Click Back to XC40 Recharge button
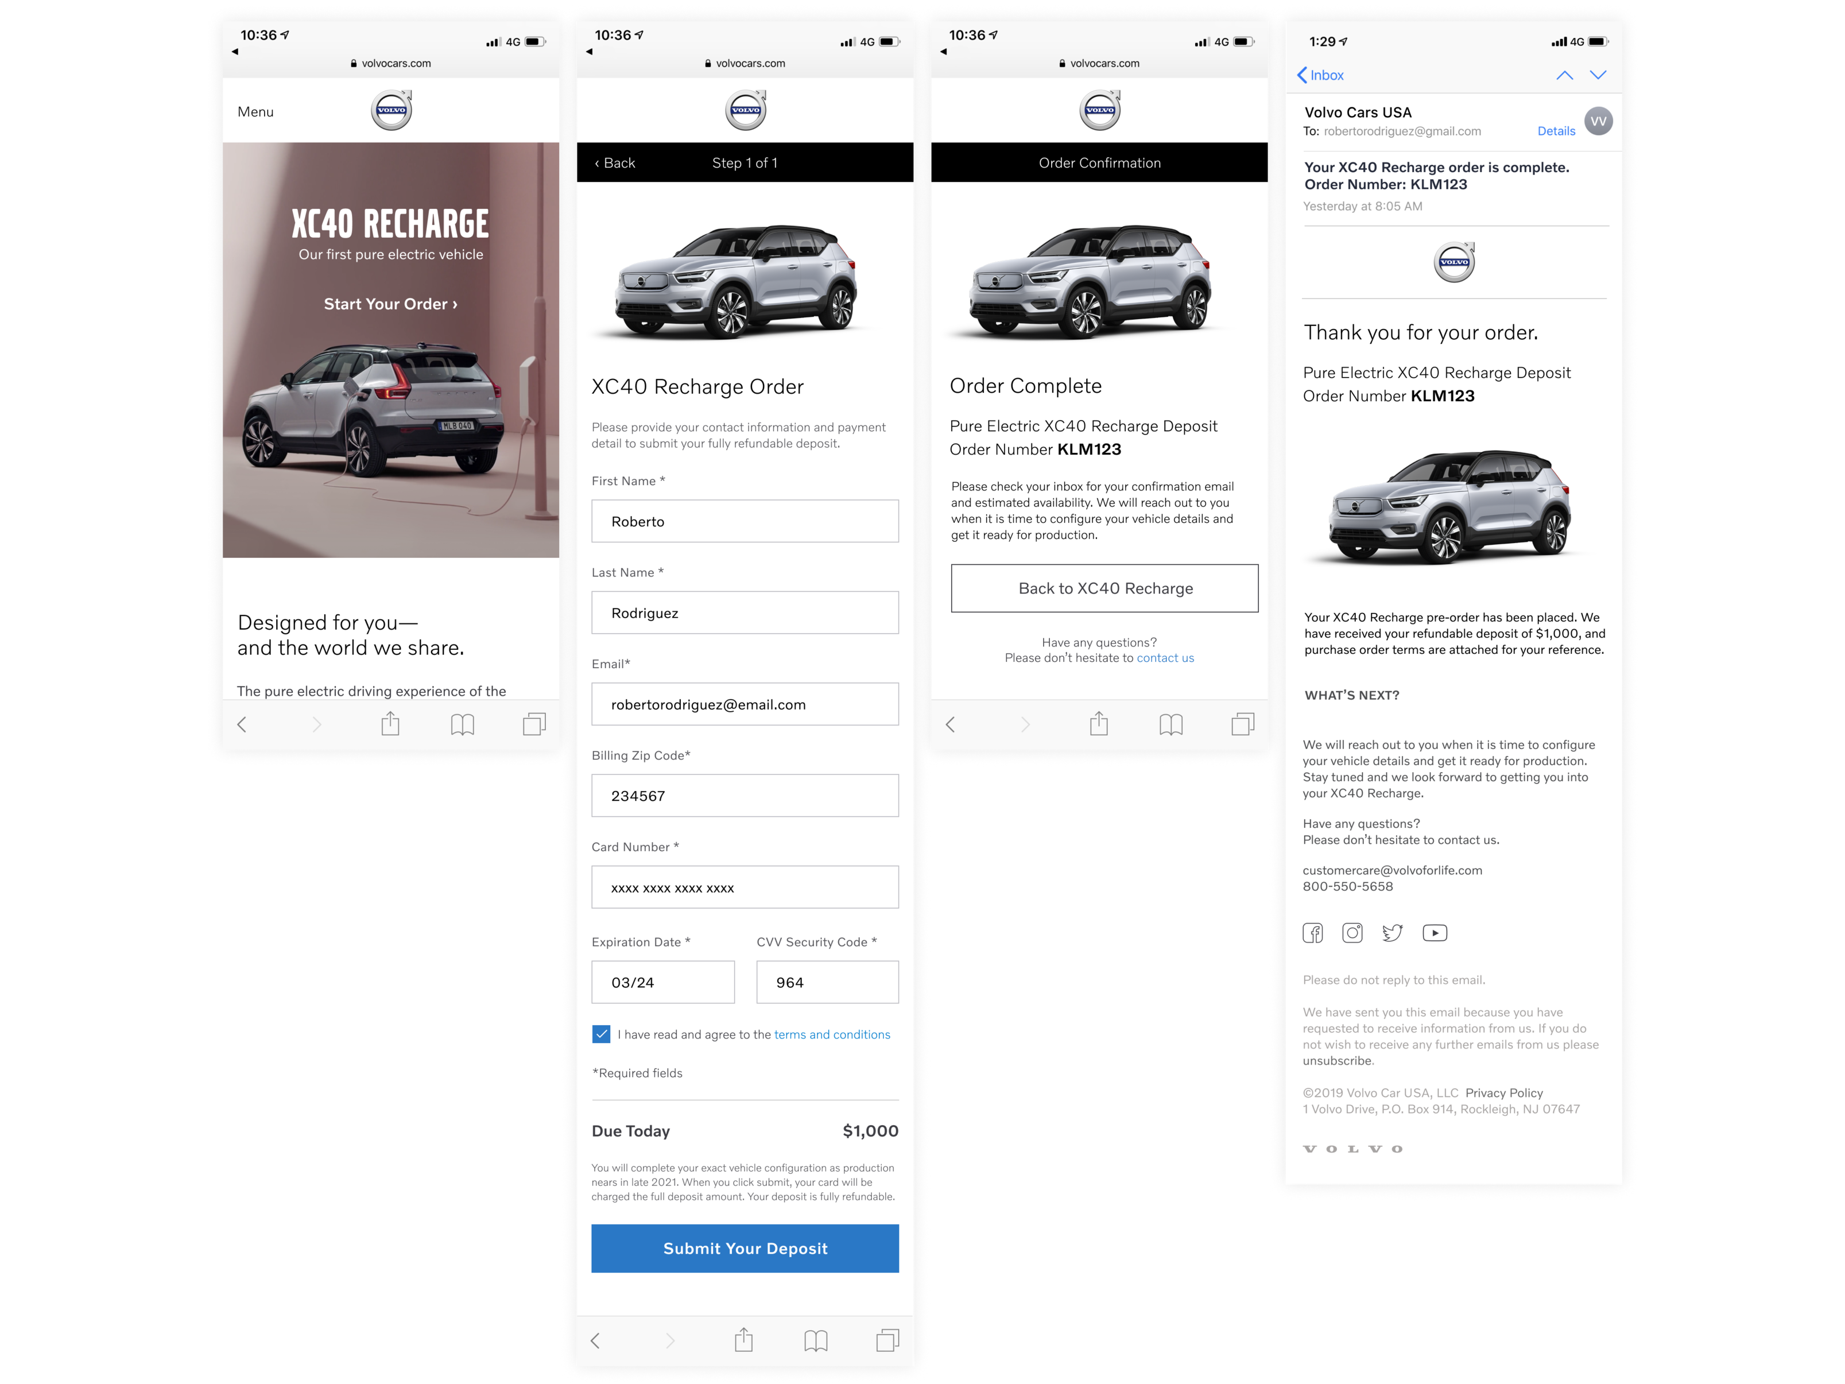1845x1384 pixels. coord(1104,588)
